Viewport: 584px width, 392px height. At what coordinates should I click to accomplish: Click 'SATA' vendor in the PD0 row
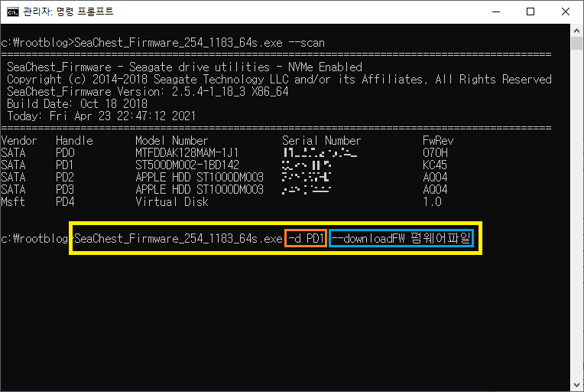[x=13, y=153]
